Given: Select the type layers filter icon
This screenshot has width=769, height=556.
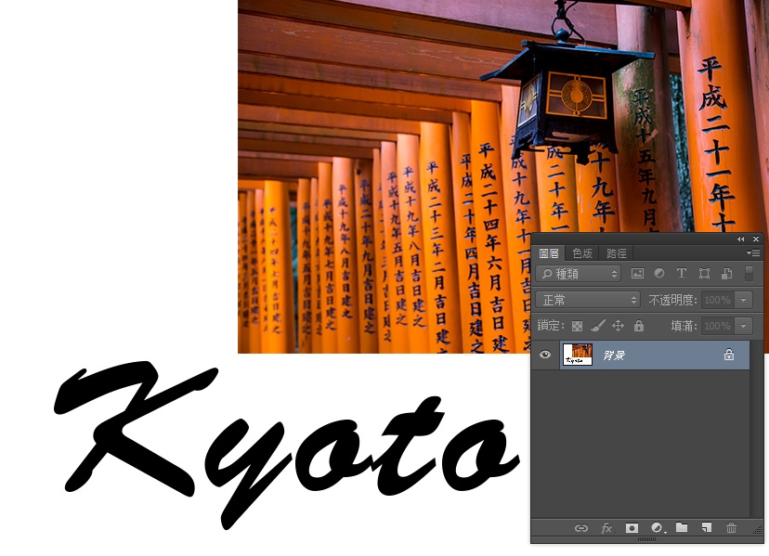Looking at the screenshot, I should [x=681, y=273].
